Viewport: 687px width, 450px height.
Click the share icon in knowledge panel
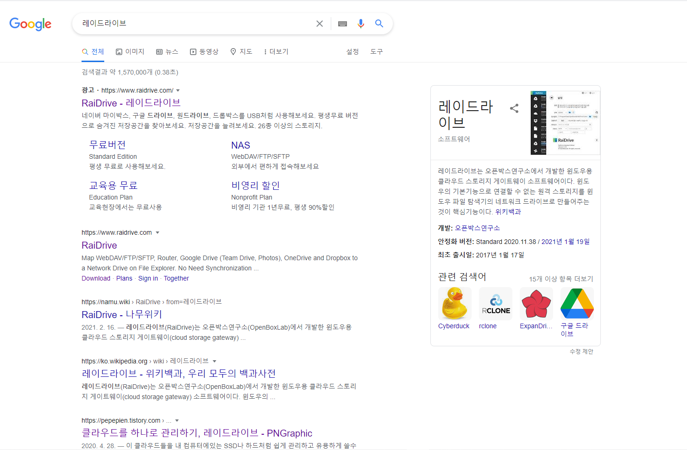[514, 108]
